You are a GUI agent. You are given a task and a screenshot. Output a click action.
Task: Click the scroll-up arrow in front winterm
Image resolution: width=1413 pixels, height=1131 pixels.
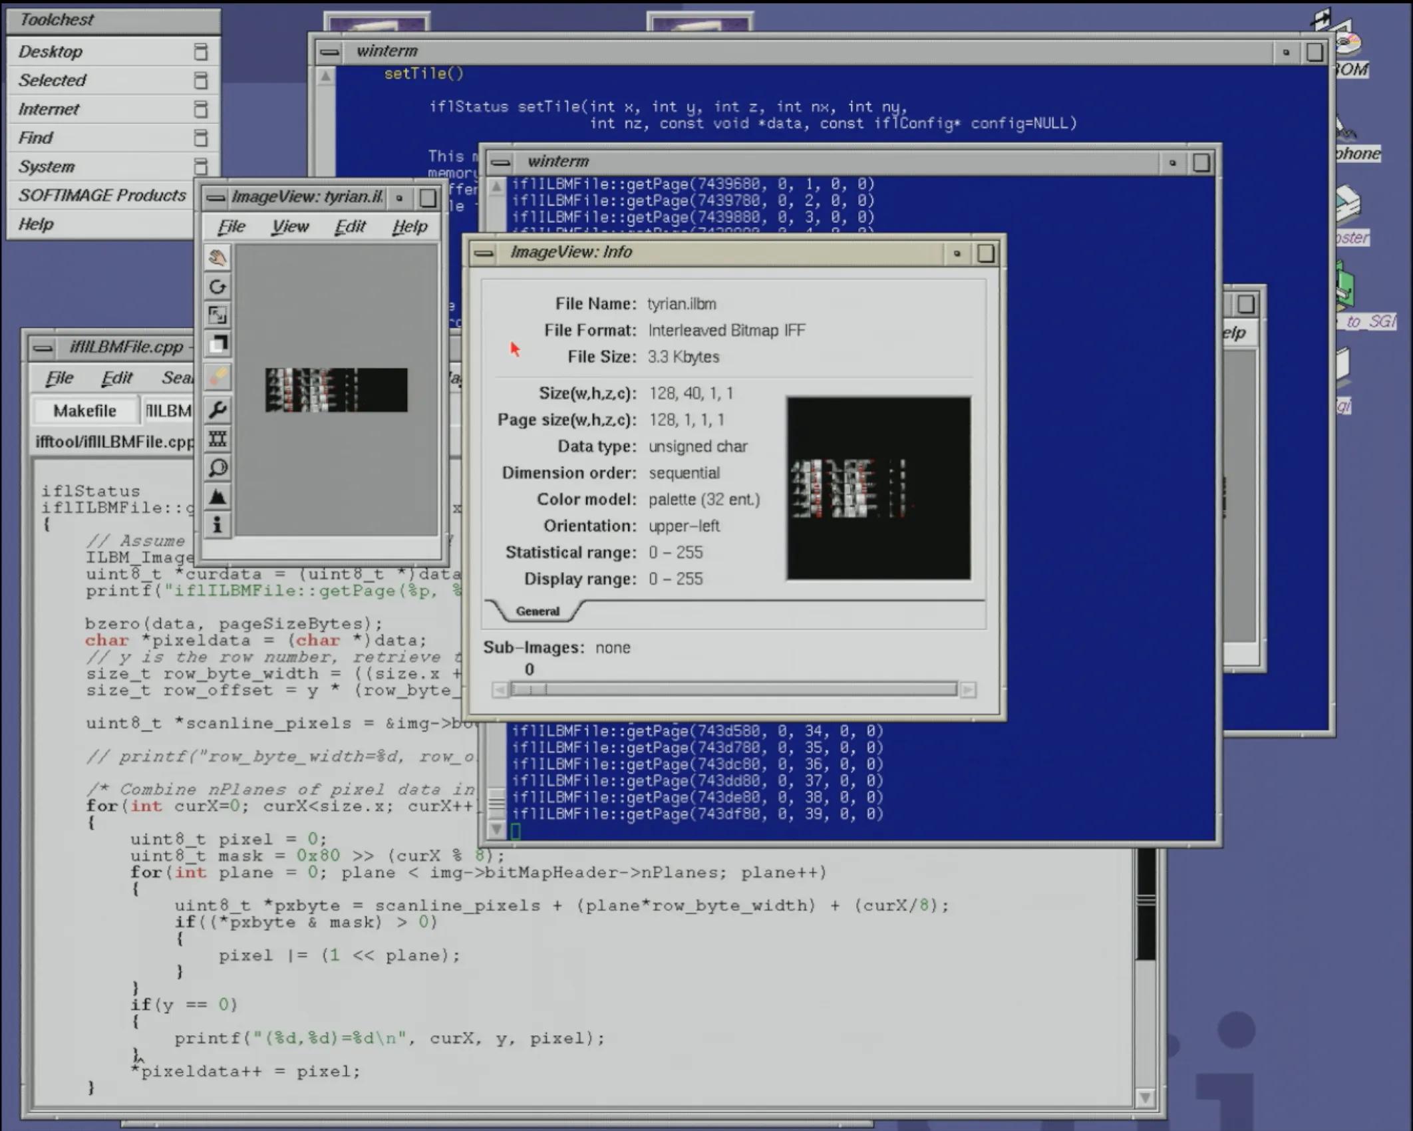496,187
